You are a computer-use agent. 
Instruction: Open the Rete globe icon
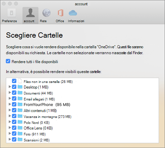(47, 13)
